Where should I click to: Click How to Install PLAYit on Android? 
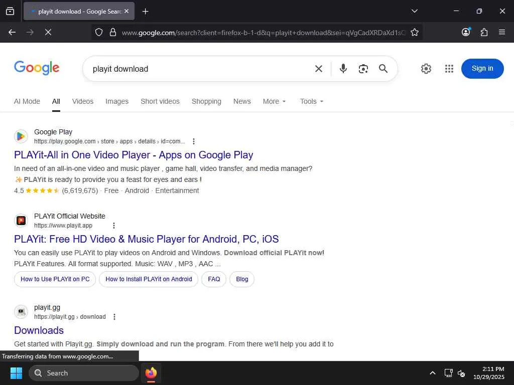149,279
